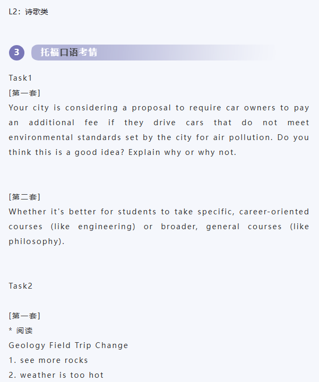Click the [第一套] label under Task1
The height and width of the screenshot is (382, 319).
click(24, 93)
